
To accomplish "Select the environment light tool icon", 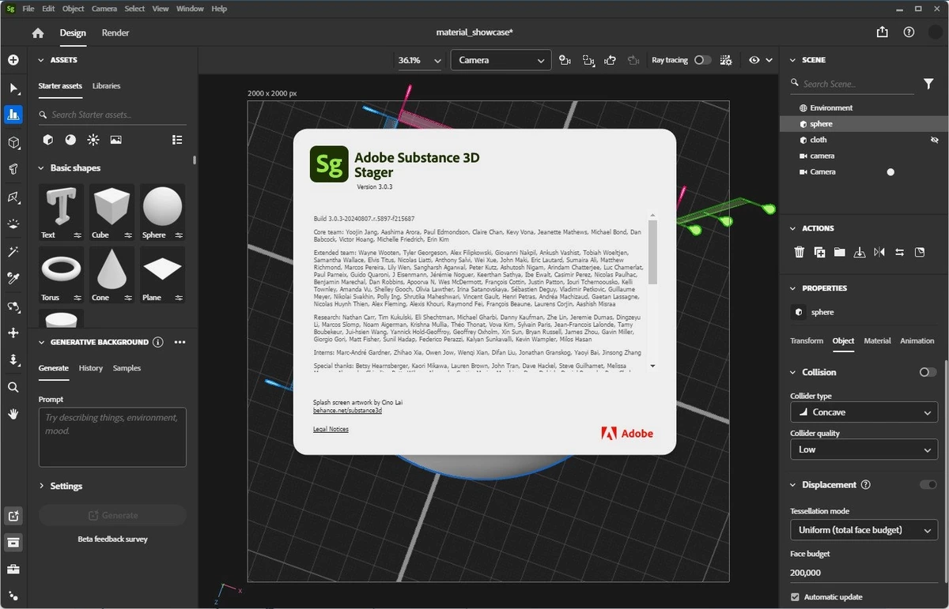I will (x=13, y=224).
